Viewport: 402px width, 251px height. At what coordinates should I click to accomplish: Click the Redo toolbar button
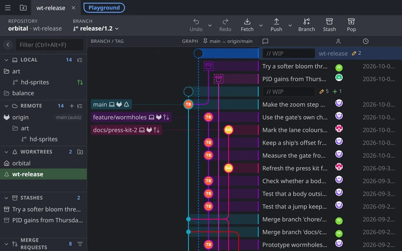(x=225, y=25)
